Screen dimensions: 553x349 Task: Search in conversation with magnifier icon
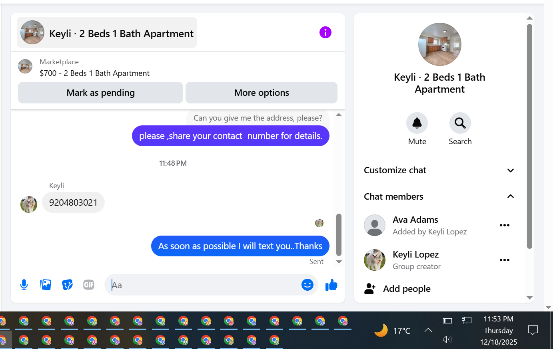460,123
